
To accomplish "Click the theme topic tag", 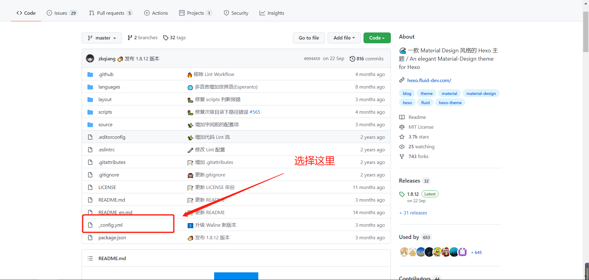I will (x=426, y=93).
